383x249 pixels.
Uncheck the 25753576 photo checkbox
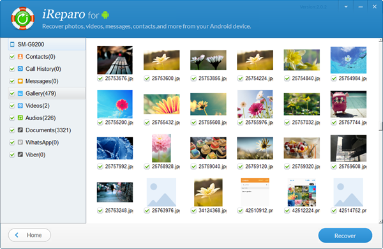(100, 79)
